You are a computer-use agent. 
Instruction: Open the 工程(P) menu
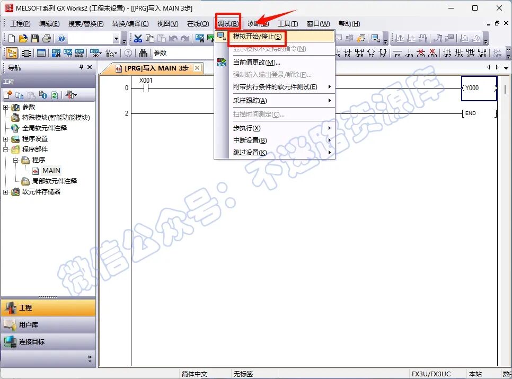pyautogui.click(x=20, y=24)
